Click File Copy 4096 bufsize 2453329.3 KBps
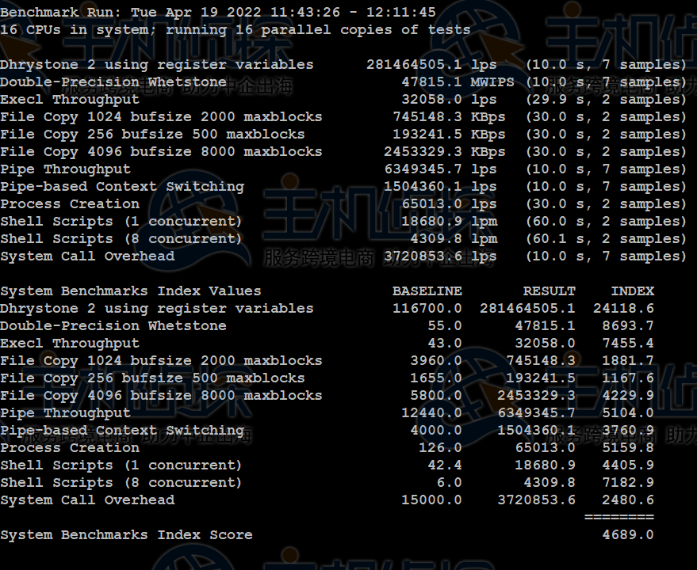 445,152
